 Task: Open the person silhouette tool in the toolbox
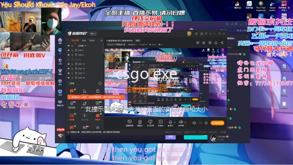click(x=85, y=91)
